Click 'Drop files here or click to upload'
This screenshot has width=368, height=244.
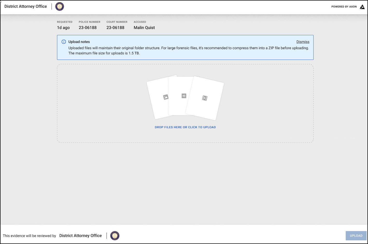(185, 127)
